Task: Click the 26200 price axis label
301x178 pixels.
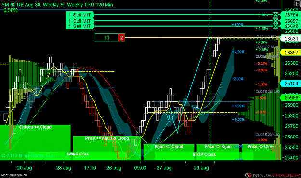Action: pyautogui.click(x=291, y=73)
